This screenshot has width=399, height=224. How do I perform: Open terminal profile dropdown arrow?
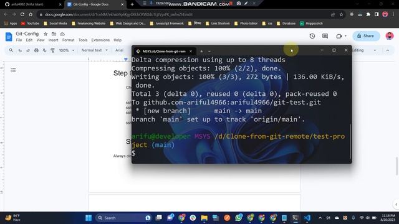pos(209,51)
